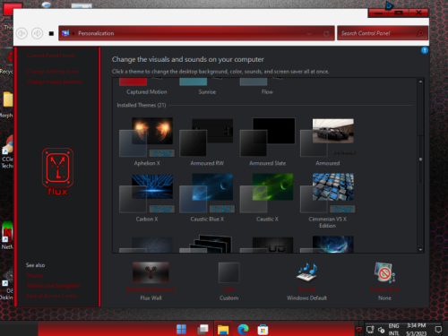
Task: Select the Caustic Blue X theme
Action: coord(207,198)
